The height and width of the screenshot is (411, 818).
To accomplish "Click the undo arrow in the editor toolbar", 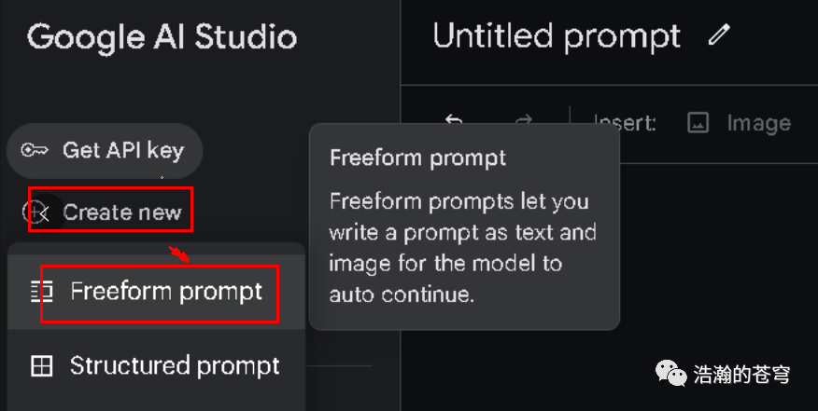I will point(454,120).
